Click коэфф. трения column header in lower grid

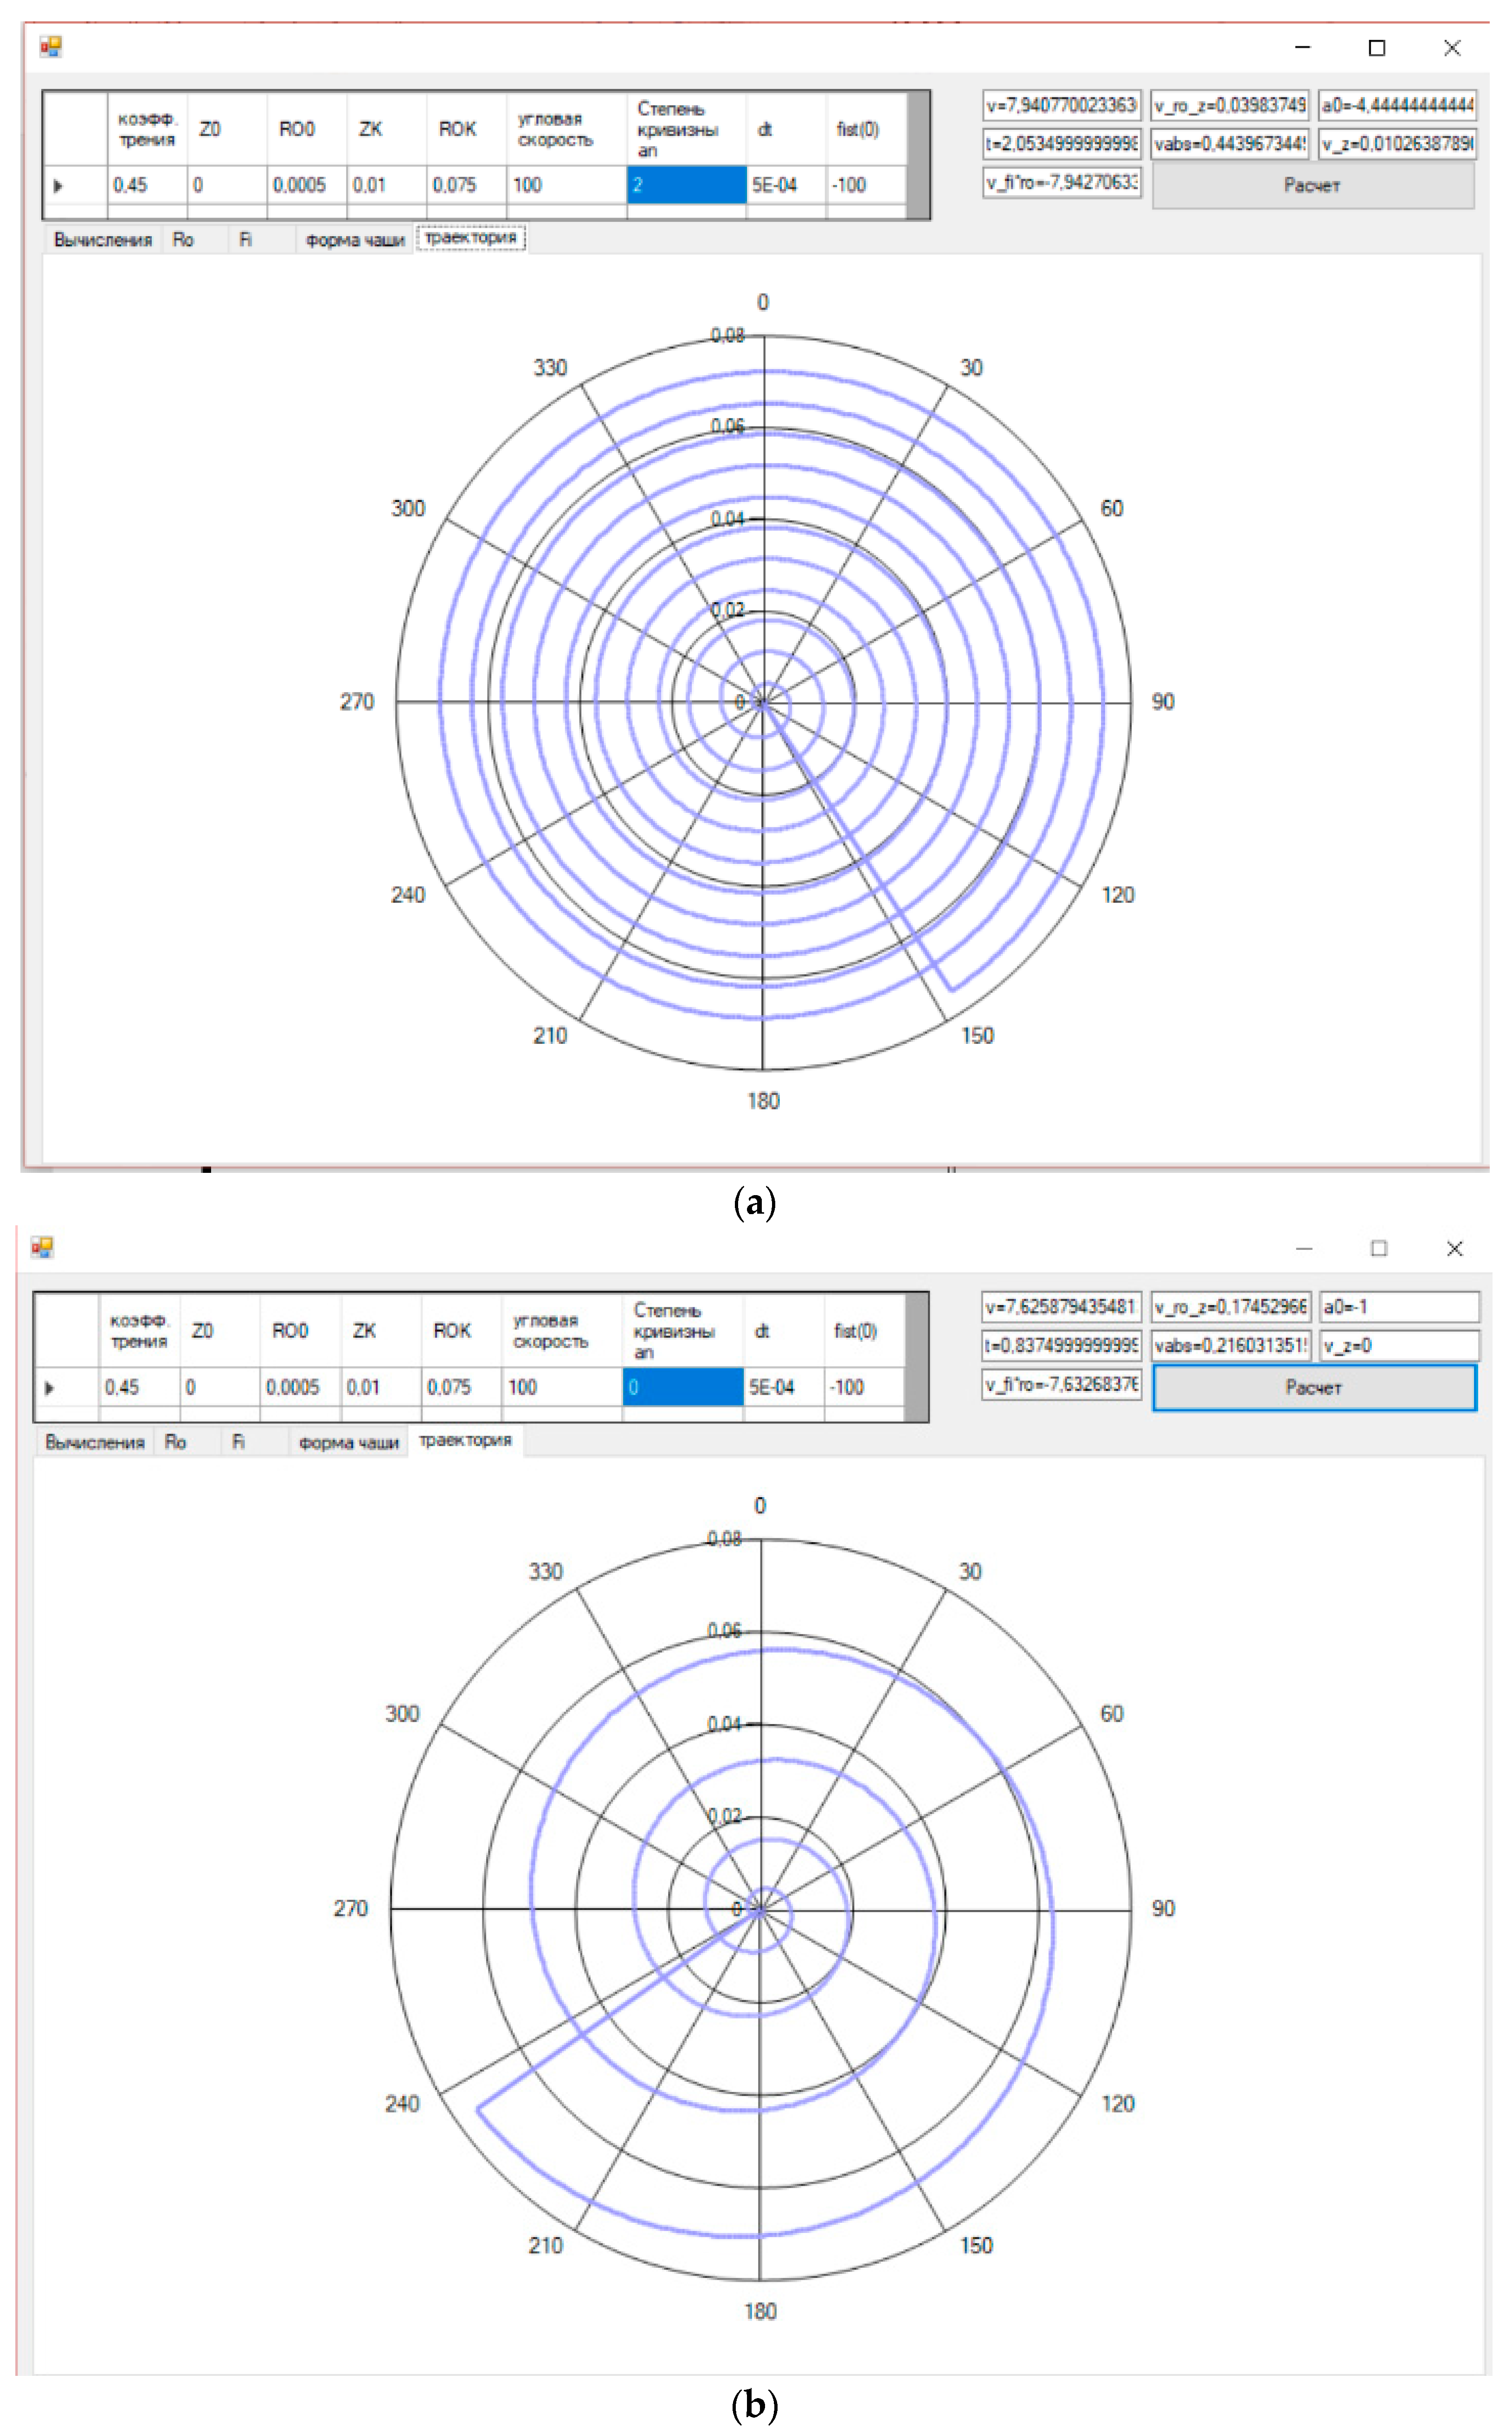[x=139, y=1331]
